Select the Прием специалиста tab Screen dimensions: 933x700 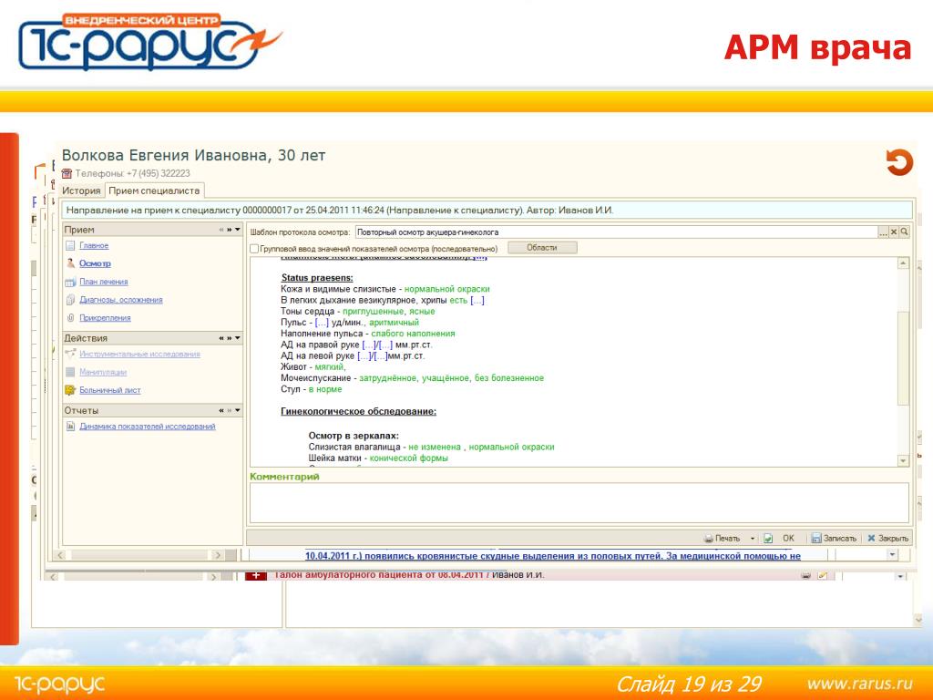pos(154,191)
